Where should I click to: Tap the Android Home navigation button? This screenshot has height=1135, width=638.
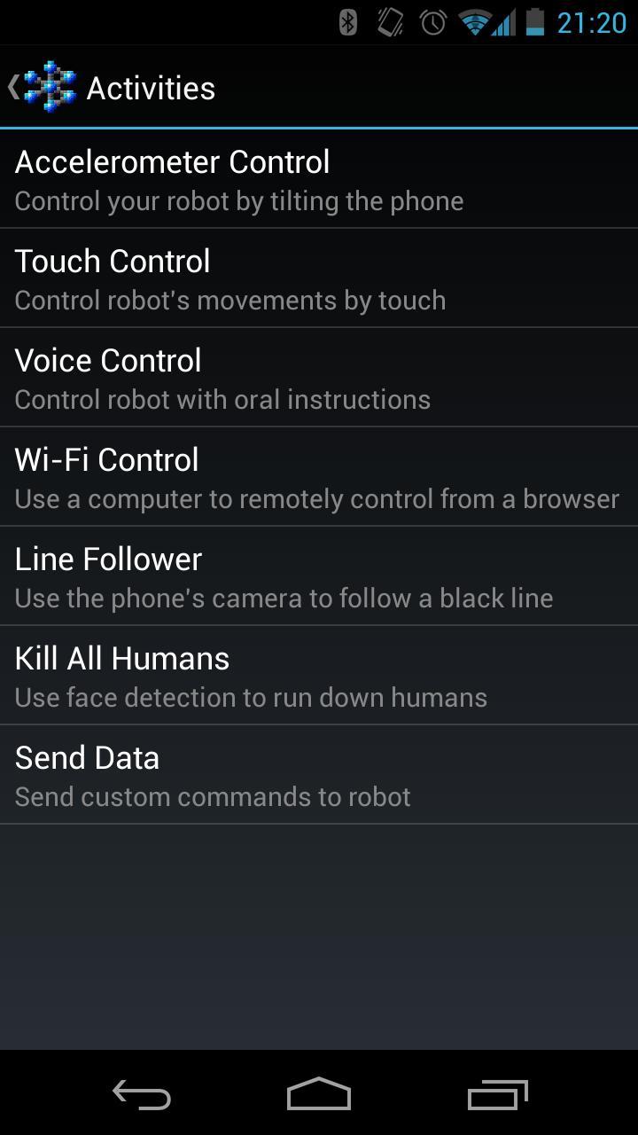click(x=319, y=1094)
